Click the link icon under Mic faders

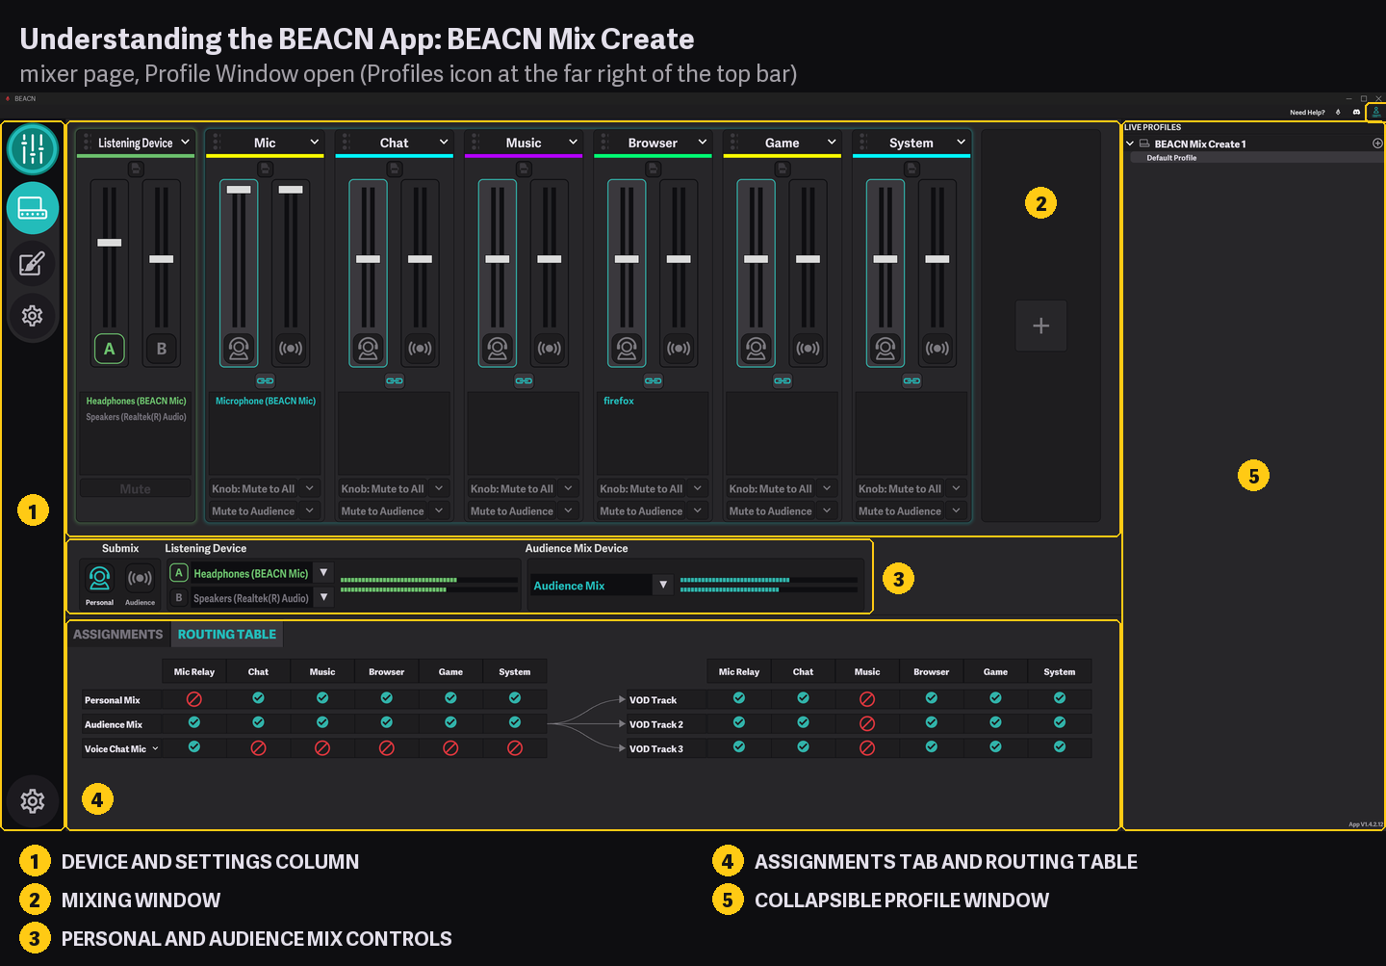coord(265,380)
